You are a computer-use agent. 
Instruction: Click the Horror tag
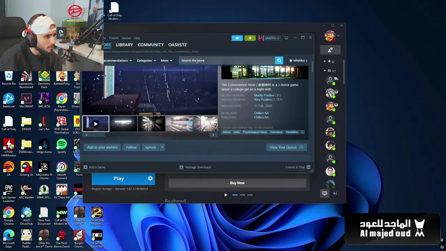[226, 132]
